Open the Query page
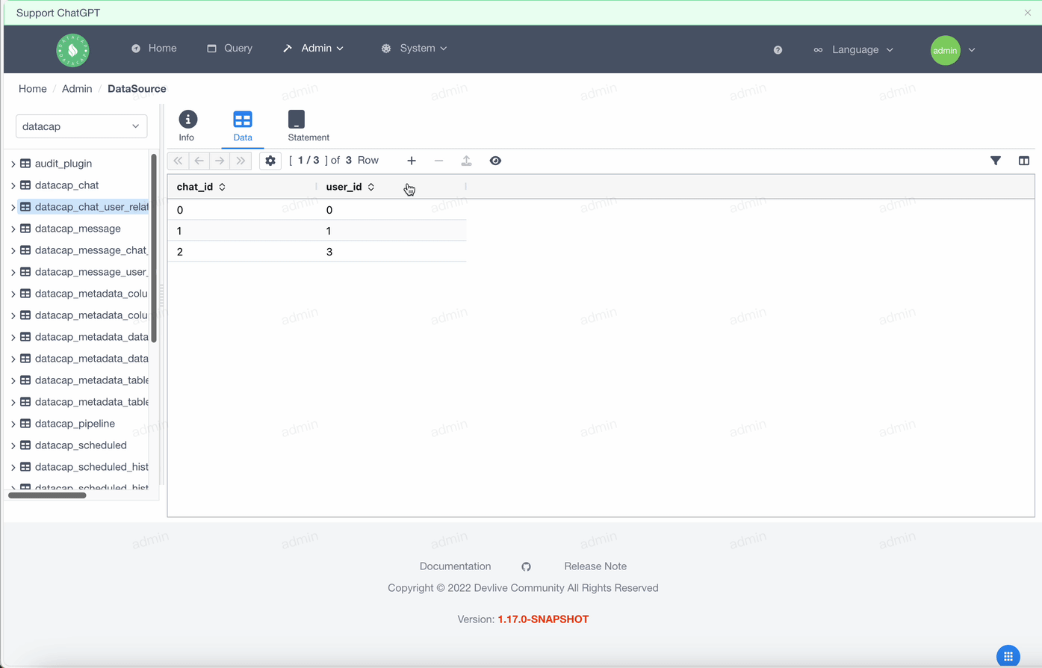This screenshot has width=1042, height=668. point(229,48)
